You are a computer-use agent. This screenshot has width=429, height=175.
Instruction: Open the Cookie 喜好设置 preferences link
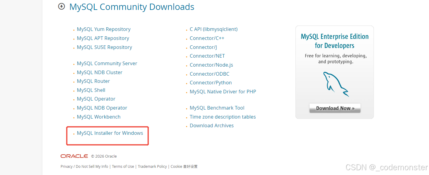(184, 166)
